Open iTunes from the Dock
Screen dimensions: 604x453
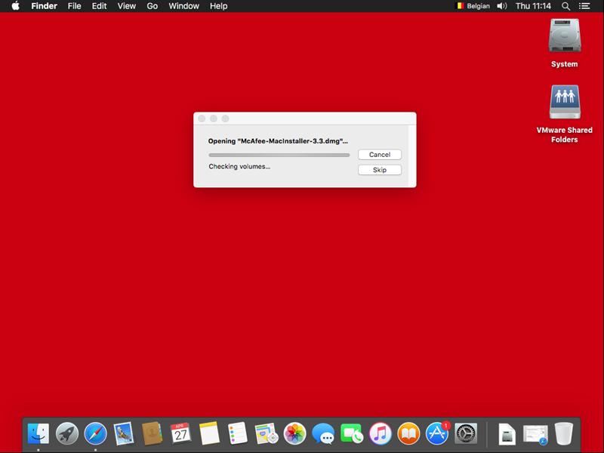click(381, 433)
